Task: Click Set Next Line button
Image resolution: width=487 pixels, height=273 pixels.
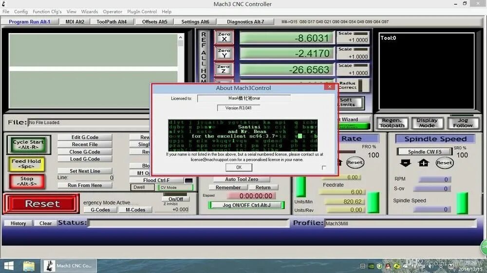Action: 85,171
